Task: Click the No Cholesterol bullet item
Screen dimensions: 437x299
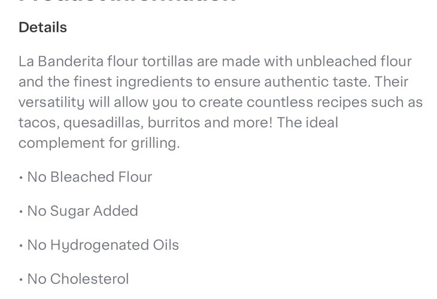Action: 78,279
